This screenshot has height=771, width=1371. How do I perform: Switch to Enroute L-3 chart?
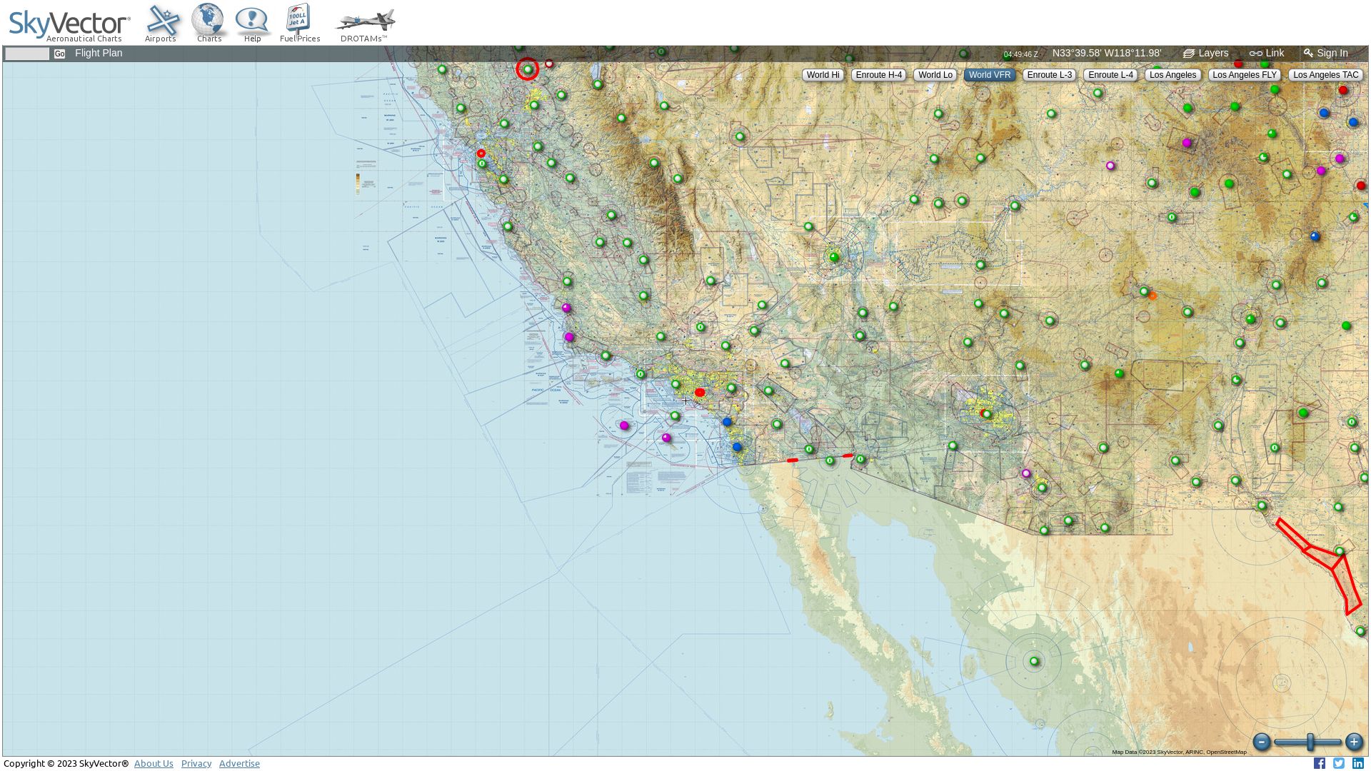tap(1050, 75)
